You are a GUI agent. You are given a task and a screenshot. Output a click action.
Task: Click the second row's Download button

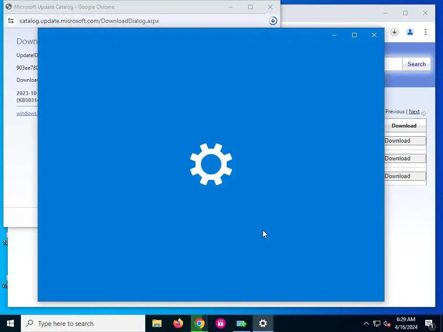[x=405, y=158]
